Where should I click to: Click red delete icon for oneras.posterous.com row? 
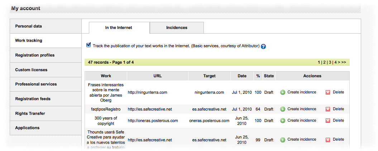click(328, 121)
